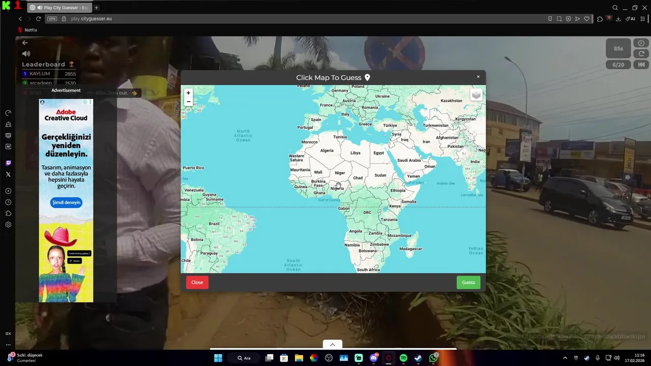This screenshot has width=651, height=366.
Task: Toggle the VPN badge in address bar
Action: 52,19
